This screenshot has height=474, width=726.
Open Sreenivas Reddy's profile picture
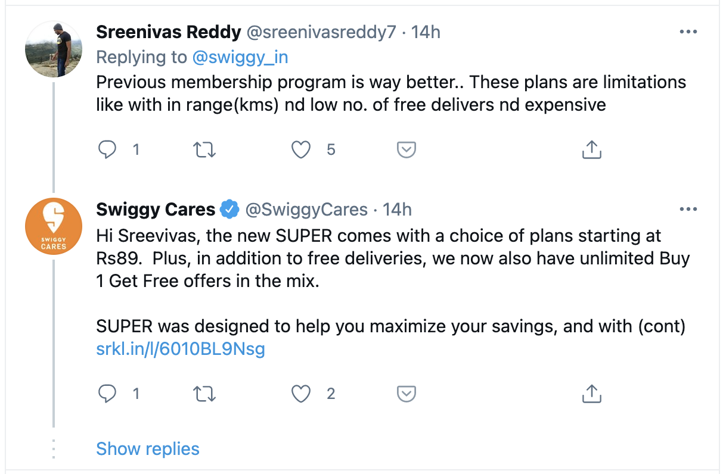coord(54,49)
